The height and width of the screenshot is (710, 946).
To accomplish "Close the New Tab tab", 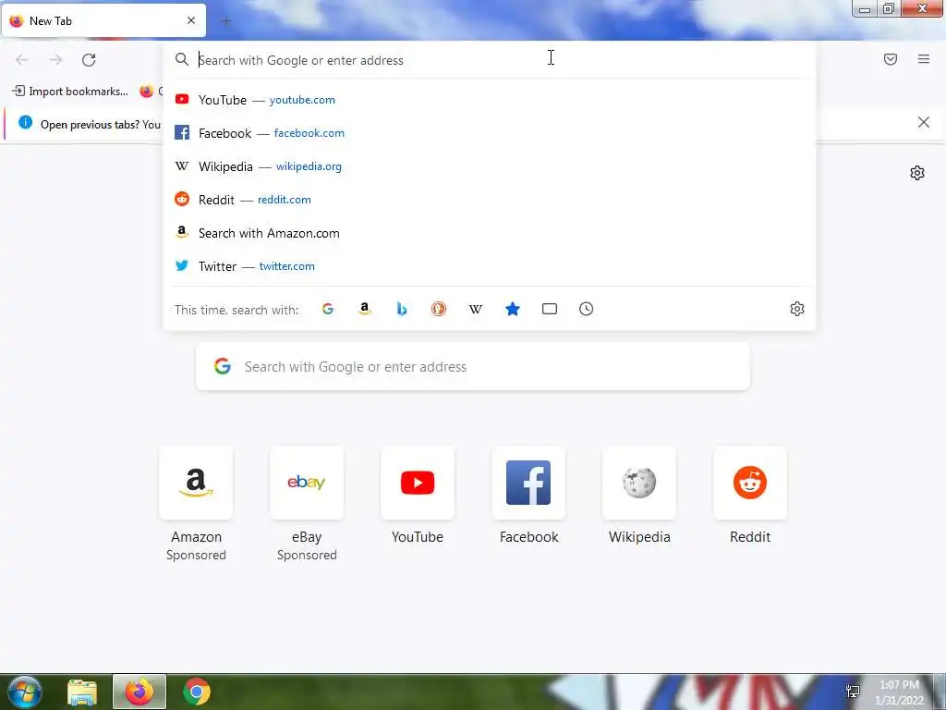I will [191, 20].
